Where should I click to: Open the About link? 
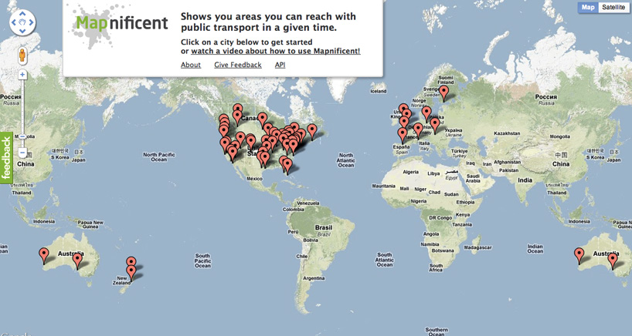(191, 65)
